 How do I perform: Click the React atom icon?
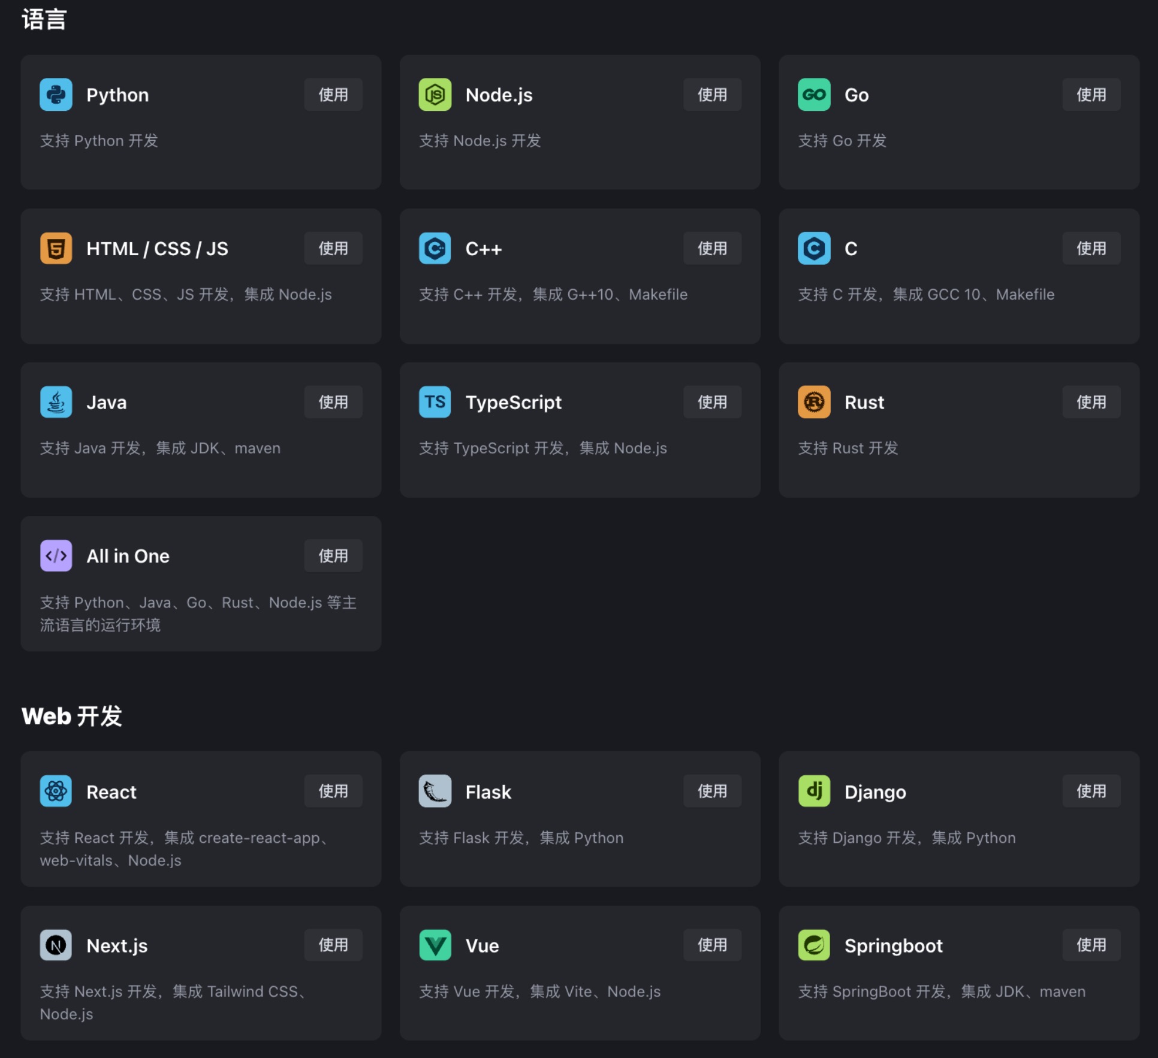pyautogui.click(x=56, y=791)
